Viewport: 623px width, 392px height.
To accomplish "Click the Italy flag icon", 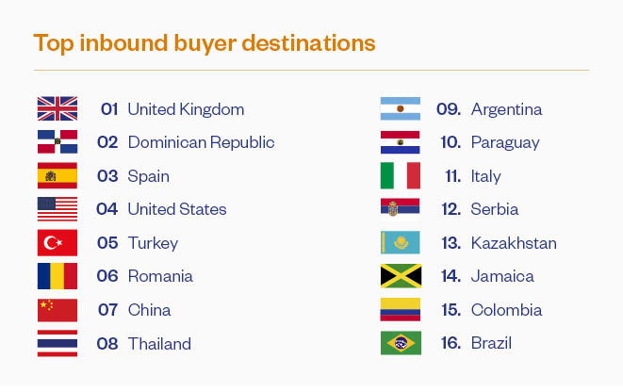I will (401, 175).
